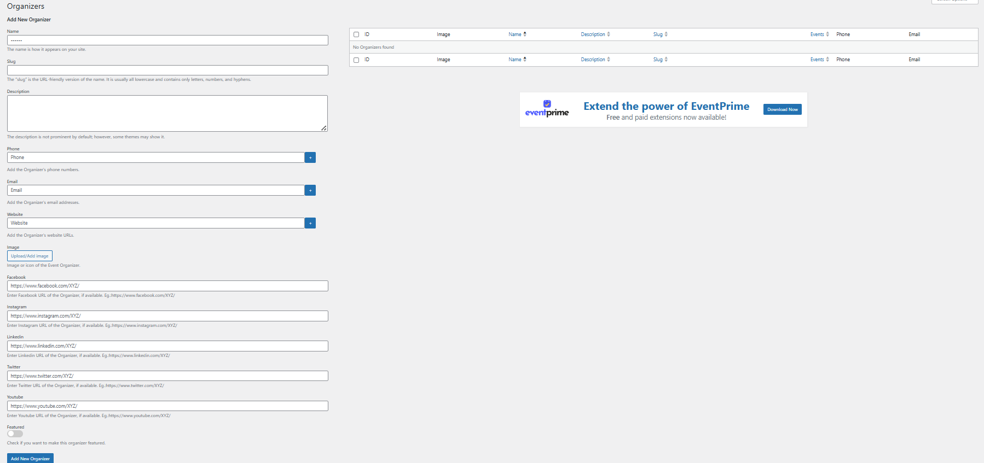984x463 pixels.
Task: Sort by Events in table footer
Action: [x=820, y=60]
